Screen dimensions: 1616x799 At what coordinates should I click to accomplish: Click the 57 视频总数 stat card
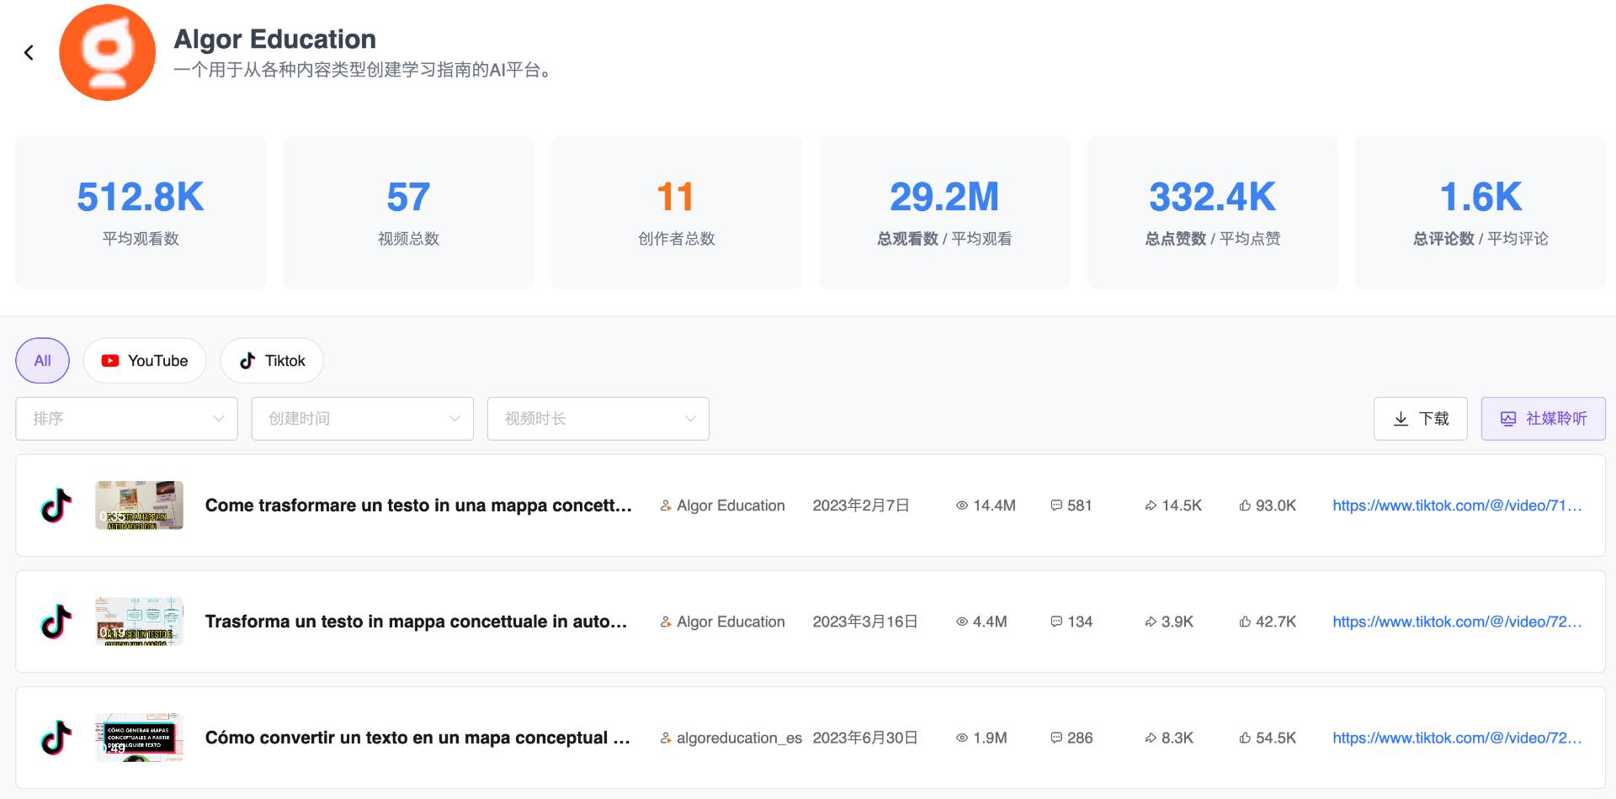point(408,213)
